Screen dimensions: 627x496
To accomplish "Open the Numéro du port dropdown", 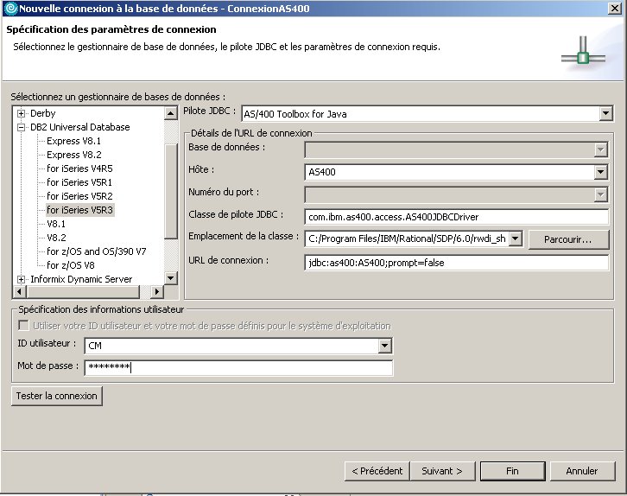I will (x=600, y=194).
